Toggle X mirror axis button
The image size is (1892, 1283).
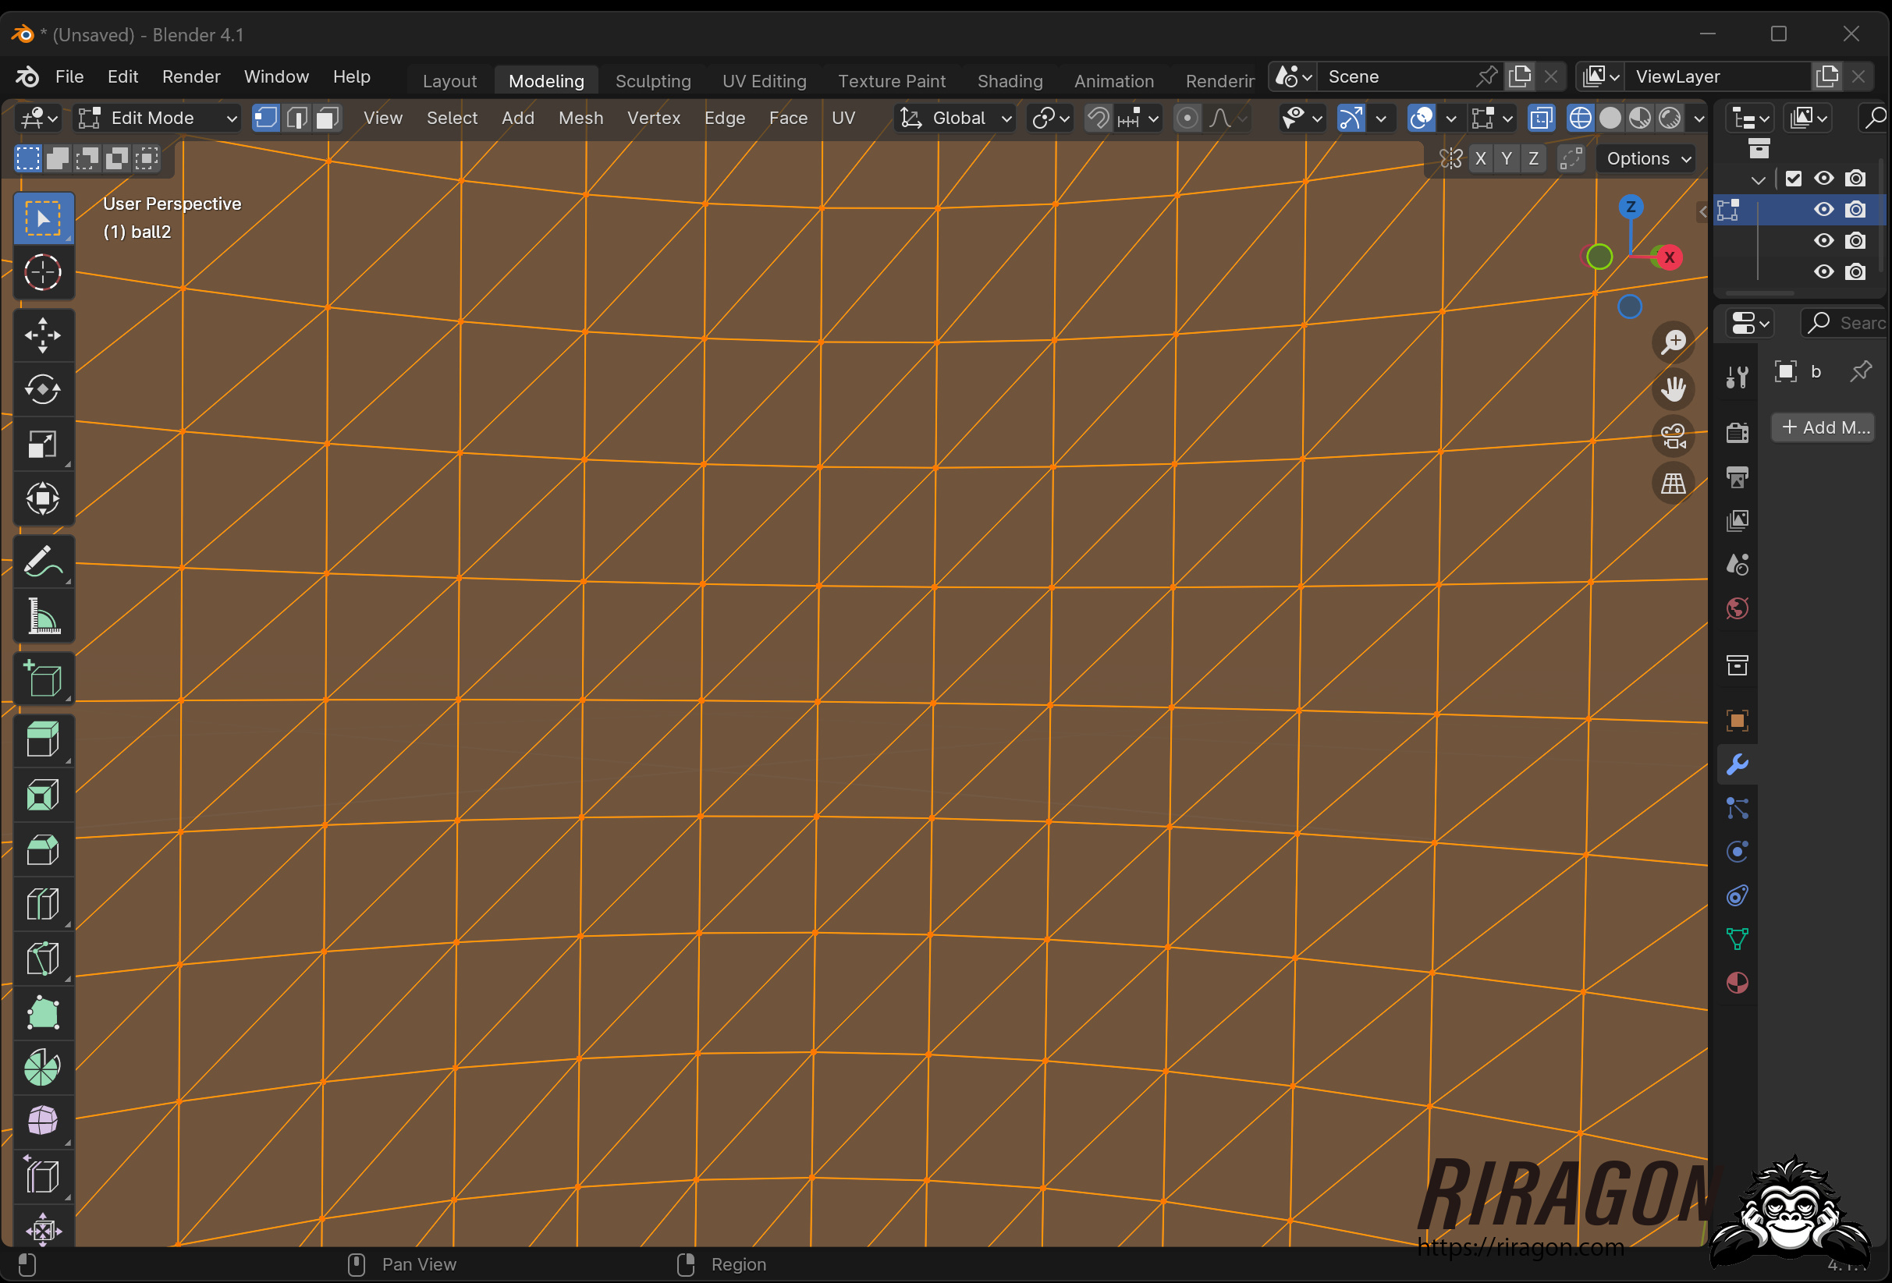click(1480, 159)
